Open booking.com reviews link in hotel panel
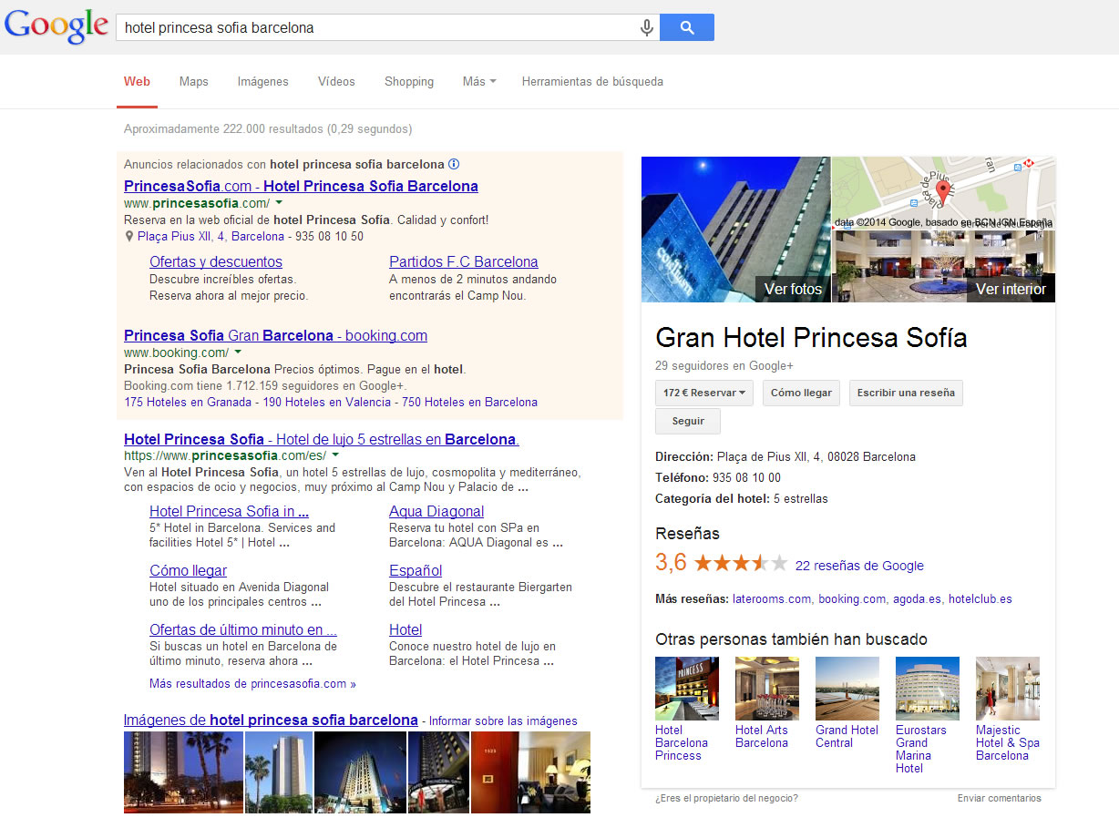 coord(852,599)
